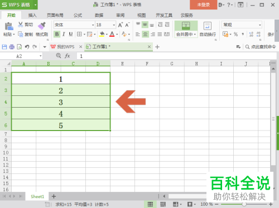Click the 未登录 login button

(x=203, y=4)
